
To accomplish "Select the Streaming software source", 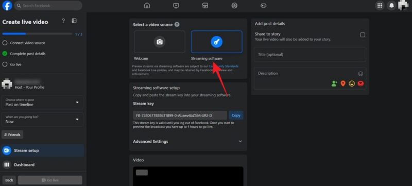I will (216, 42).
